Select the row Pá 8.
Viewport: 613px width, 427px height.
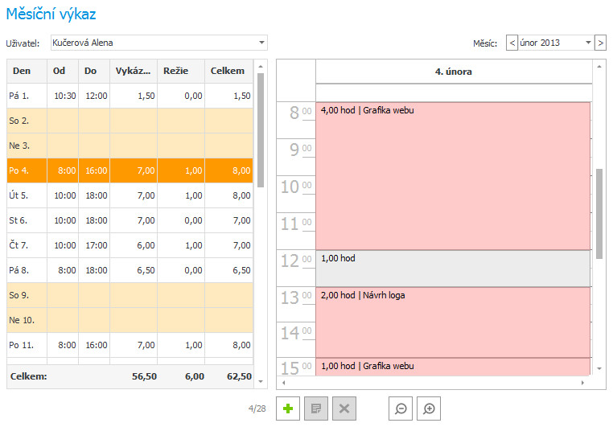pyautogui.click(x=130, y=270)
